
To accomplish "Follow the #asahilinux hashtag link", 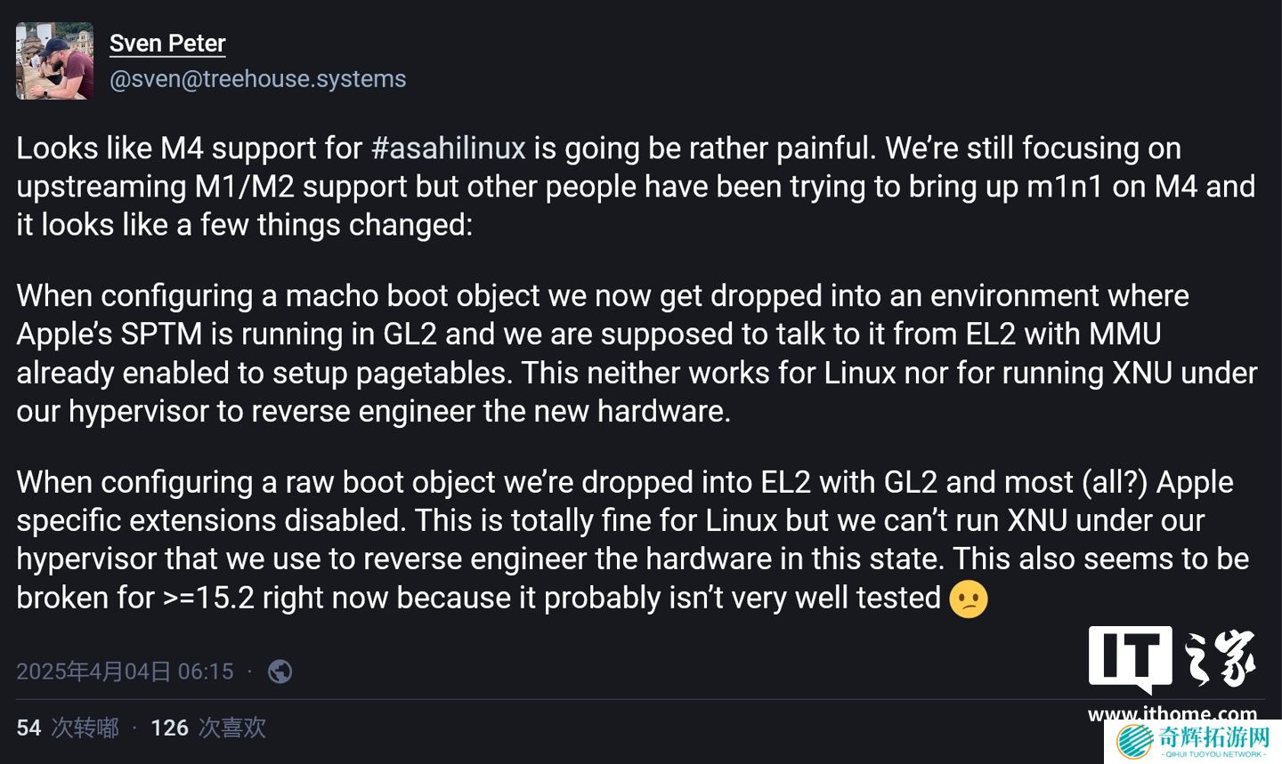I will tap(448, 148).
